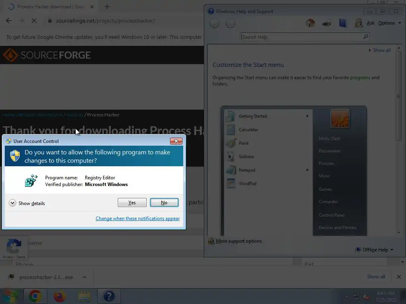Open Windows Explorer from the taskbar
Viewport: 406px width, 304px height.
point(84,296)
